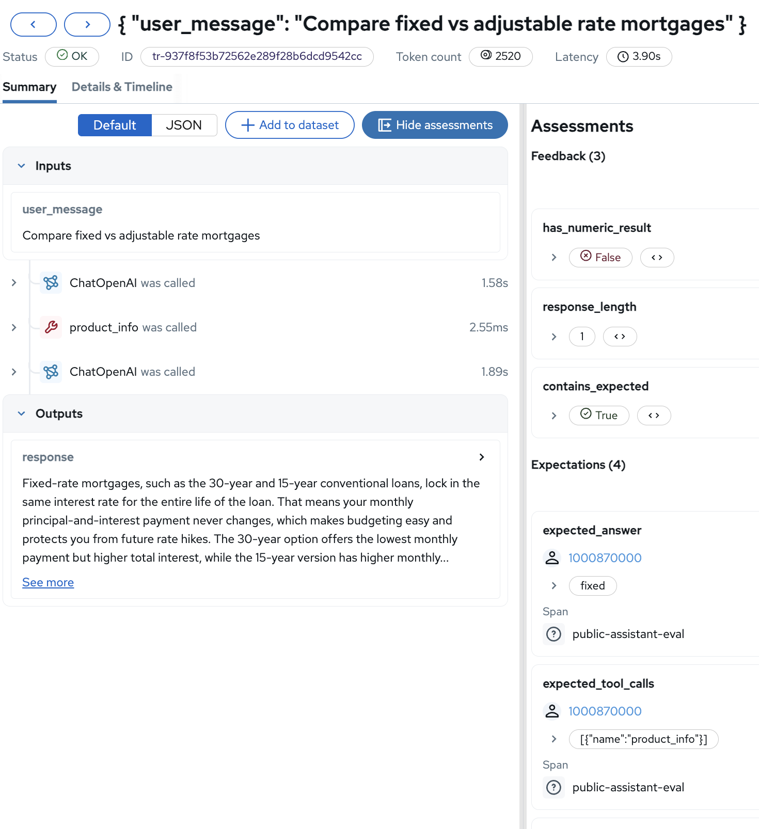Viewport: 759px width, 829px height.
Task: Click user icon beside expected_answer
Action: tap(552, 558)
